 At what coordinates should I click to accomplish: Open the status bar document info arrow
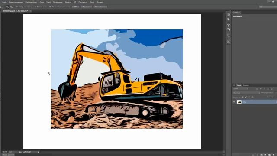[x=39, y=152]
